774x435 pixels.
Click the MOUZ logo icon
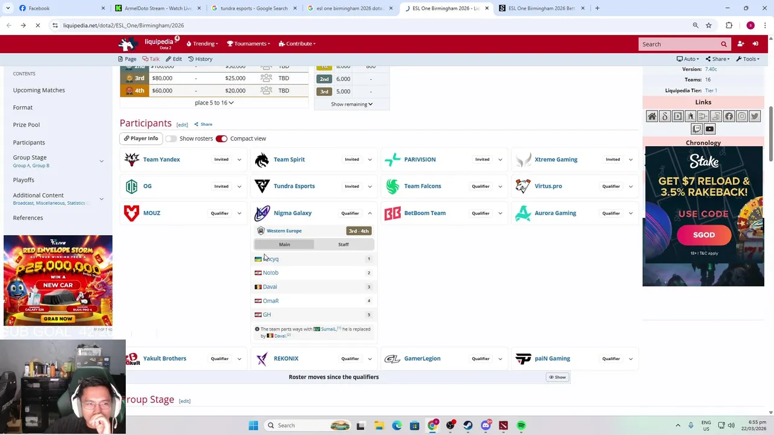(131, 213)
